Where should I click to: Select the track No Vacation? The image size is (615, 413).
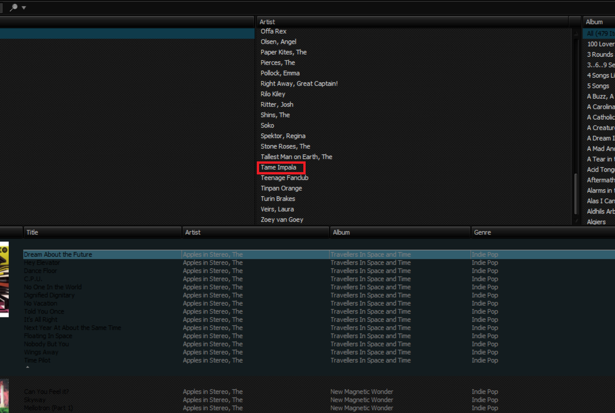click(x=40, y=303)
